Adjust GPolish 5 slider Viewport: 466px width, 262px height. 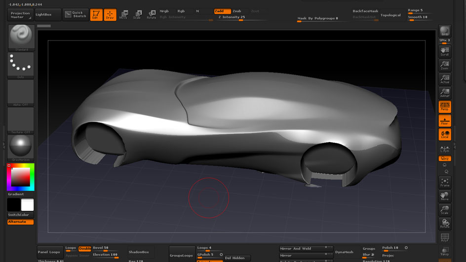pos(208,255)
